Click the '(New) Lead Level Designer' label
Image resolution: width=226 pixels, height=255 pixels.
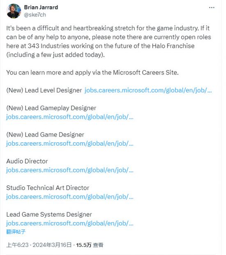click(44, 90)
